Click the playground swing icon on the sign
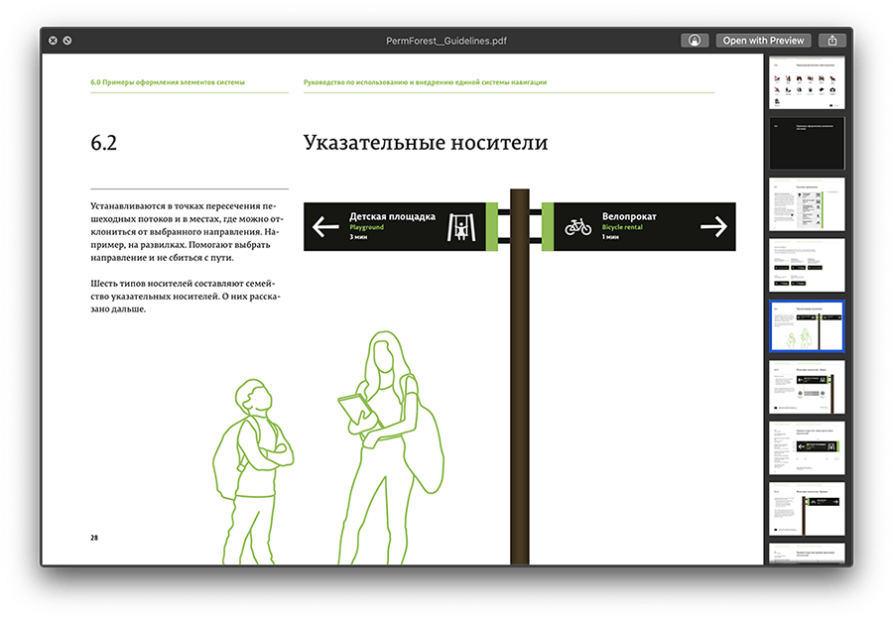Screen dimensions: 893x620 460,227
